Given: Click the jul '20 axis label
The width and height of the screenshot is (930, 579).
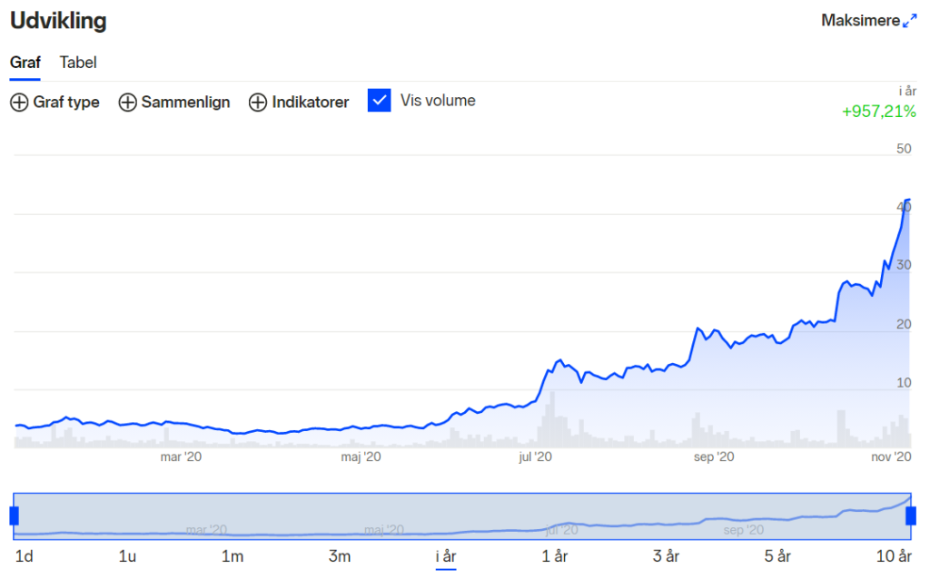Looking at the screenshot, I should pos(535,456).
